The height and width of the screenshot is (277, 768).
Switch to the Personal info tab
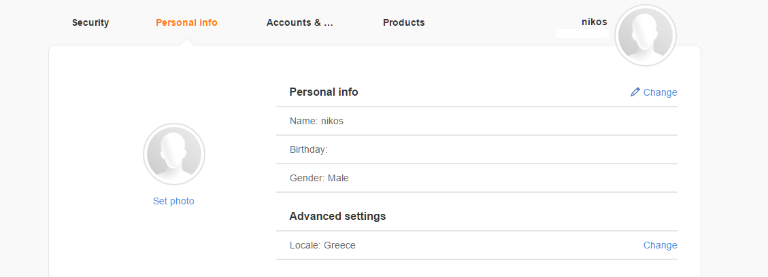[x=186, y=22]
